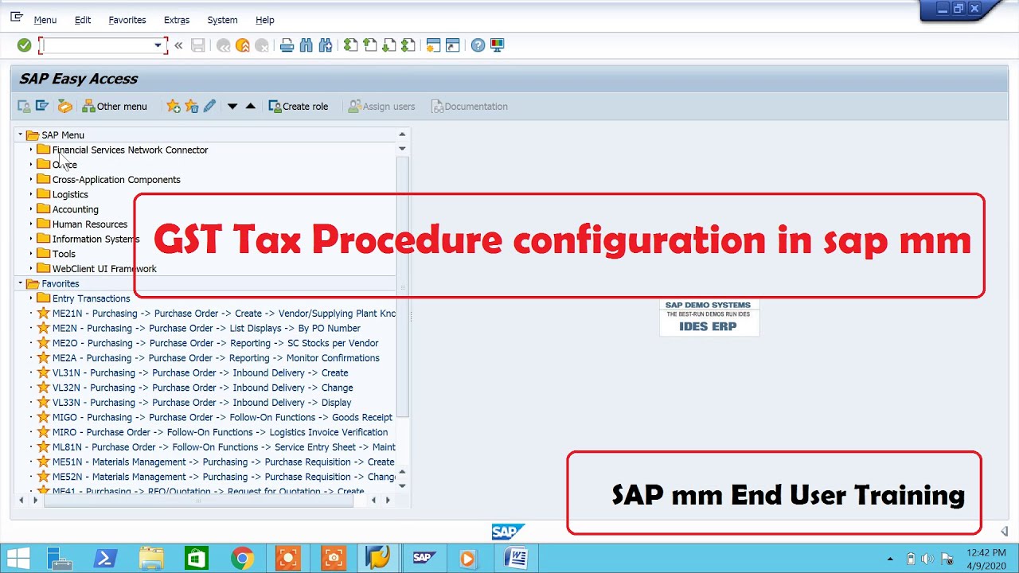1019x573 pixels.
Task: Click the Delete Favorites star icon
Action: tap(191, 106)
